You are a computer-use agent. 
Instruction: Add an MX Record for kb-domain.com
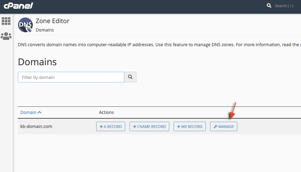coord(190,126)
